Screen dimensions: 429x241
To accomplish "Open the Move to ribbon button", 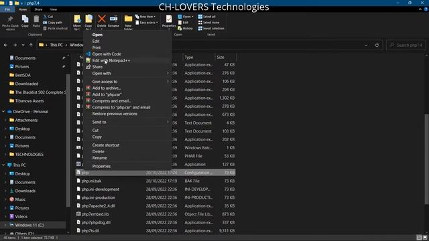I will point(77,22).
